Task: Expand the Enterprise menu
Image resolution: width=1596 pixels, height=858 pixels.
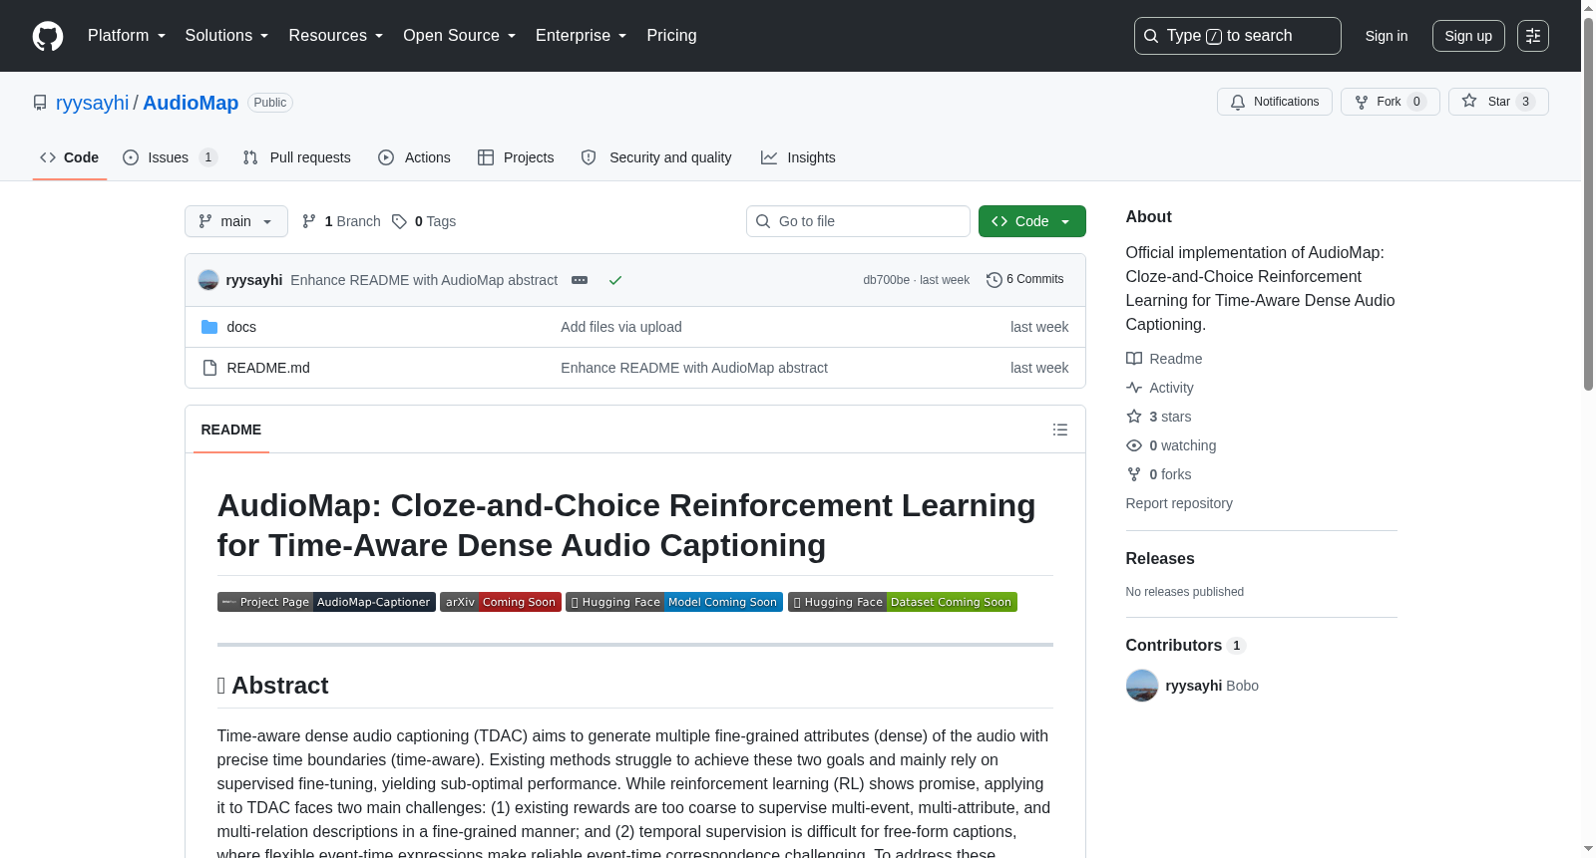Action: (x=582, y=36)
